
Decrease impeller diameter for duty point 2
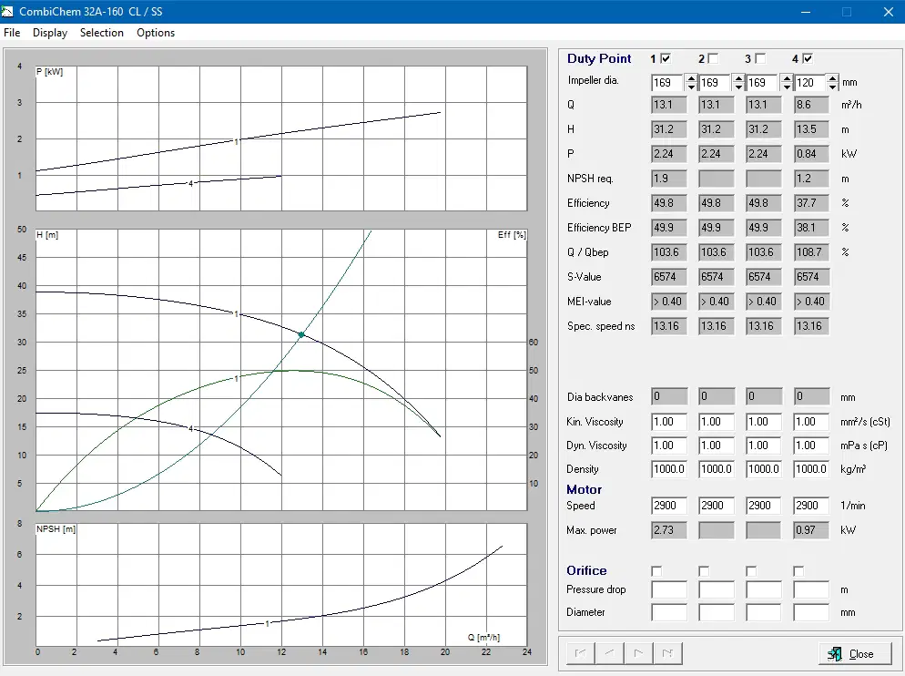(x=738, y=87)
